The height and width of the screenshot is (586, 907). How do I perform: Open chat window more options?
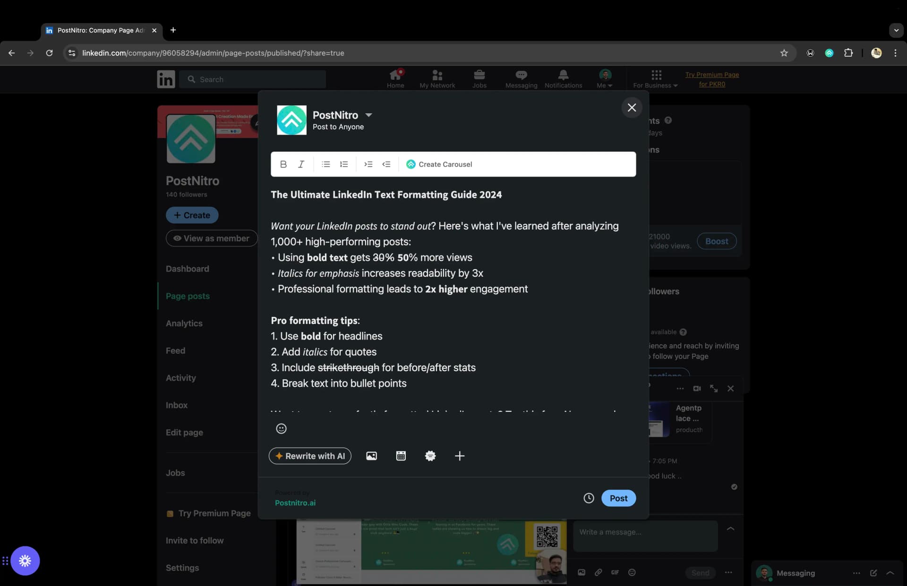(680, 388)
